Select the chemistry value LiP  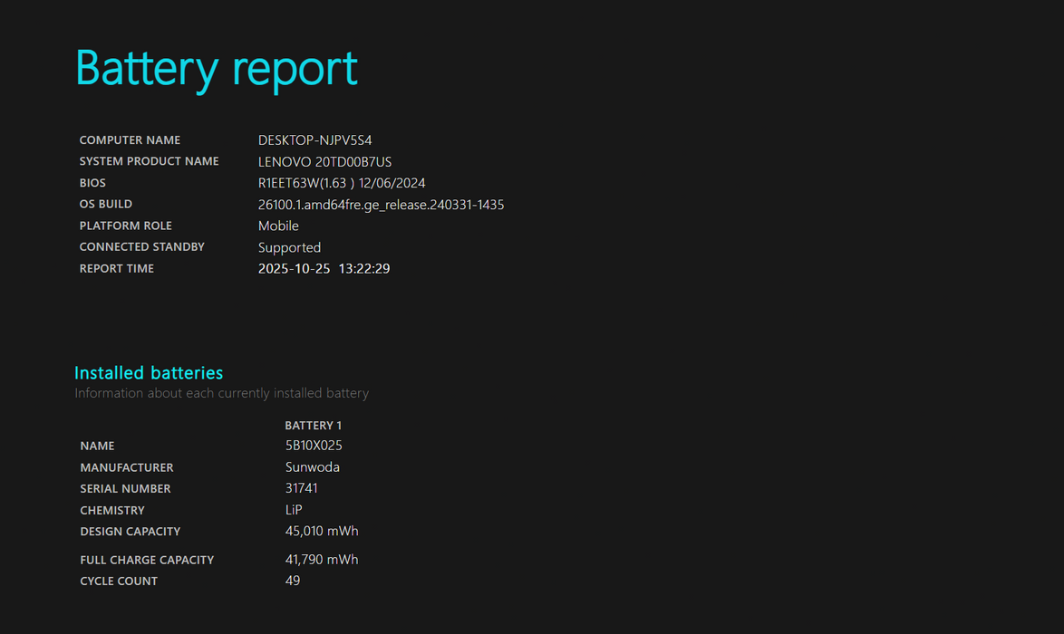click(x=294, y=510)
